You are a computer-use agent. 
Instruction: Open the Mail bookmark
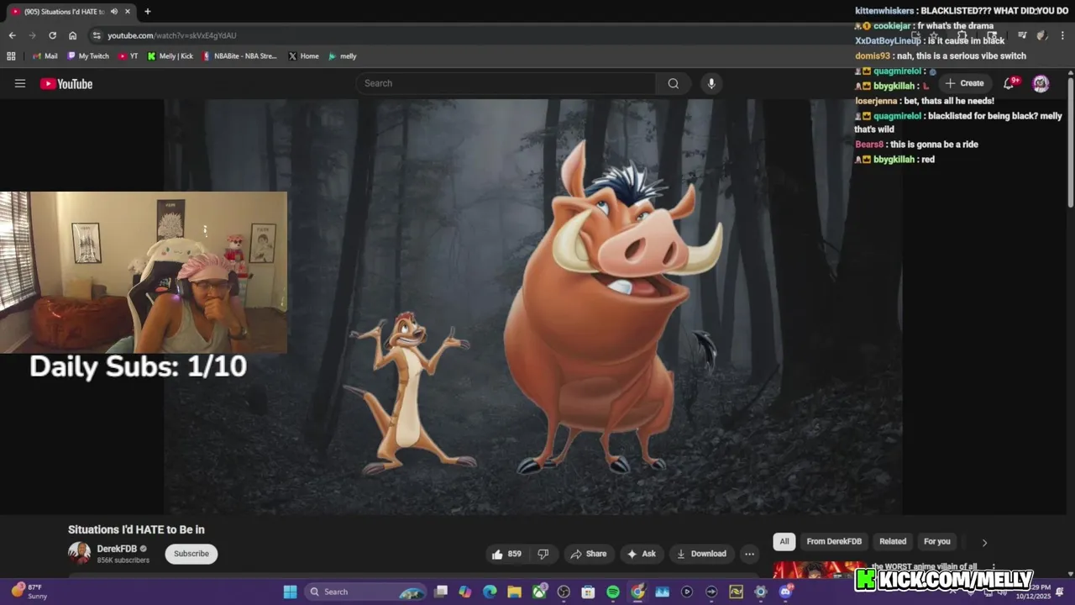[x=45, y=56]
